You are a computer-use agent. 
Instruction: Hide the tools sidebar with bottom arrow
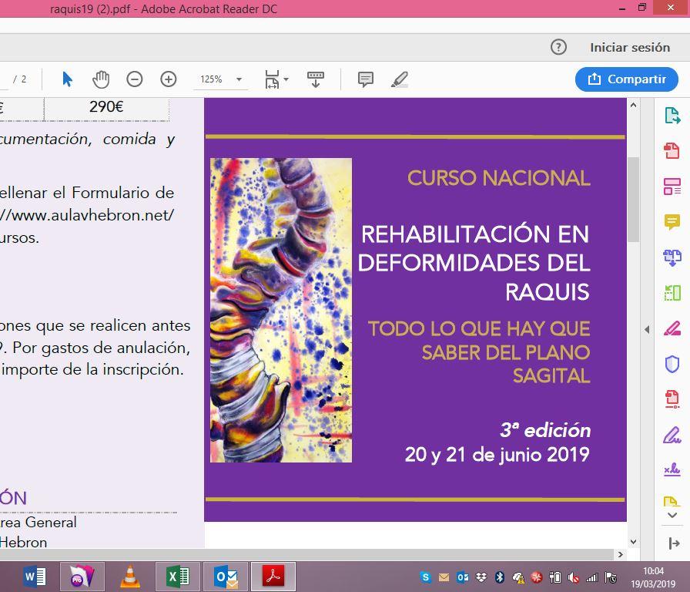[672, 543]
